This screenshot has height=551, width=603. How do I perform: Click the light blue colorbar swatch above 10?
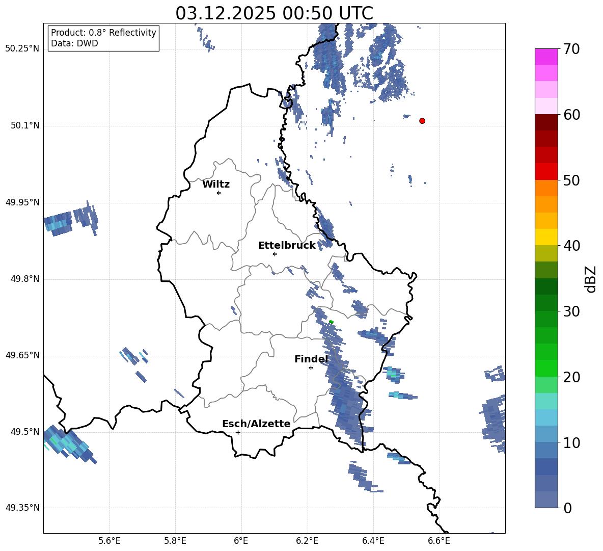[546, 434]
